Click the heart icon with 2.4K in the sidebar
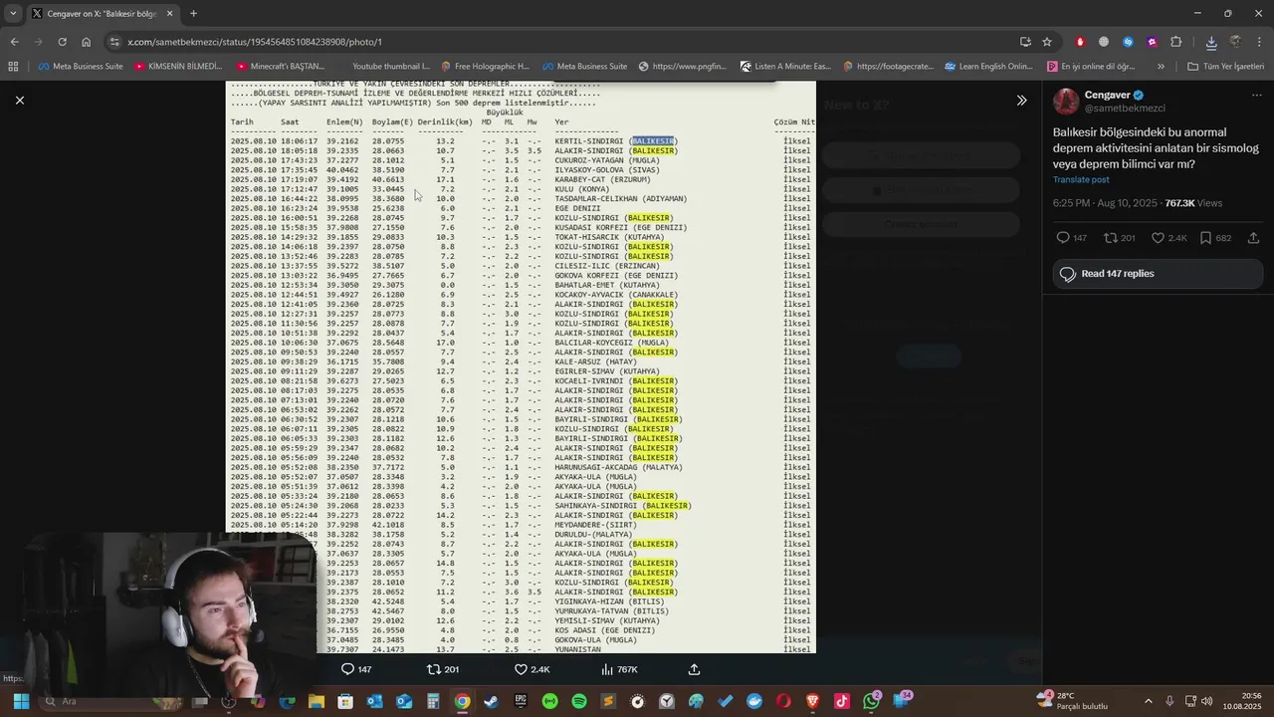 (x=1158, y=238)
